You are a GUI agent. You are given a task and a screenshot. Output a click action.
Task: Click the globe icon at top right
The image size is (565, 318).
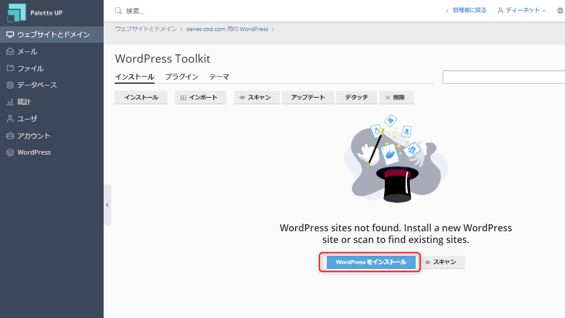pos(560,11)
